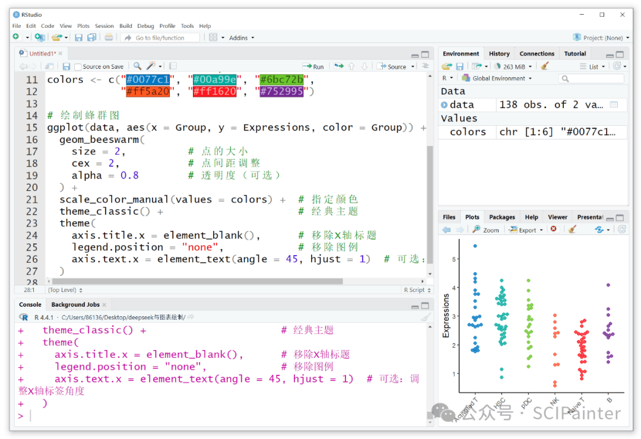Open the (Top Level) scope dropdown
This screenshot has height=439, width=641.
coord(65,290)
